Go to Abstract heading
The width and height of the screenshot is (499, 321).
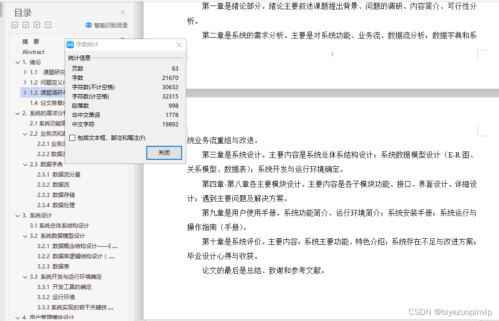click(33, 52)
